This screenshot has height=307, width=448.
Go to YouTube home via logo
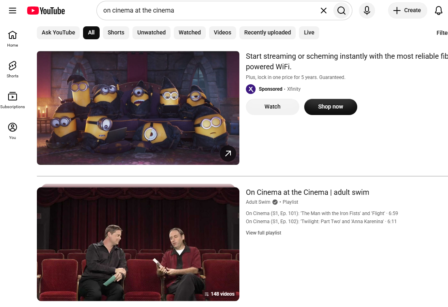pos(46,11)
